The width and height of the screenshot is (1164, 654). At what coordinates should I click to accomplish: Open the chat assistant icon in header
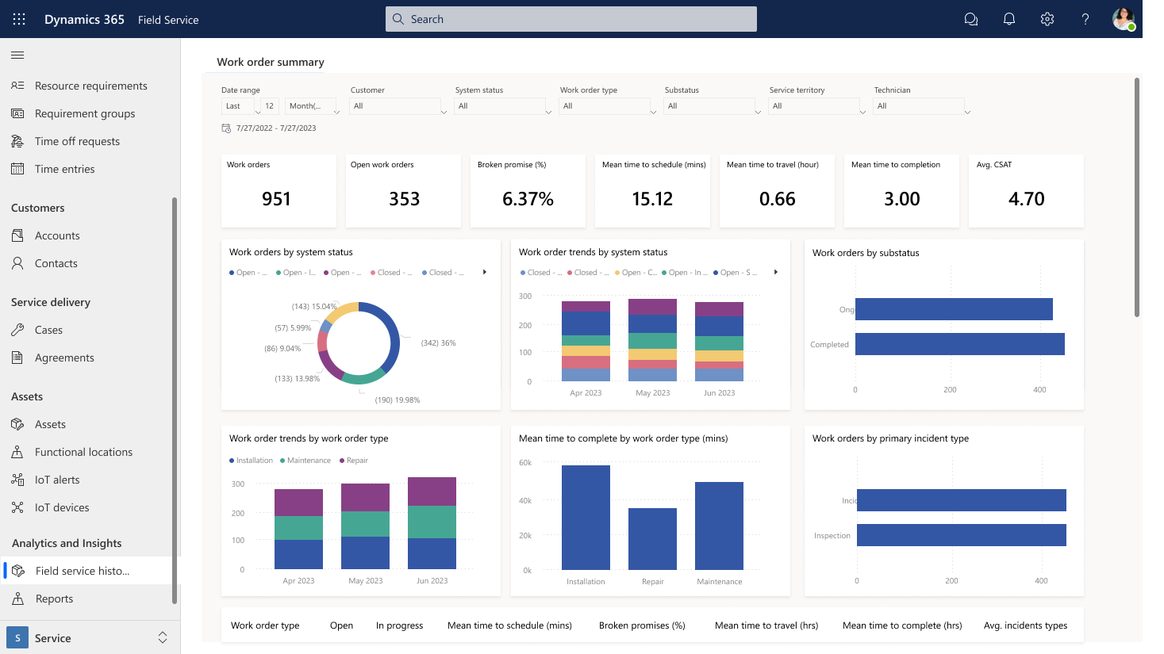pyautogui.click(x=970, y=19)
